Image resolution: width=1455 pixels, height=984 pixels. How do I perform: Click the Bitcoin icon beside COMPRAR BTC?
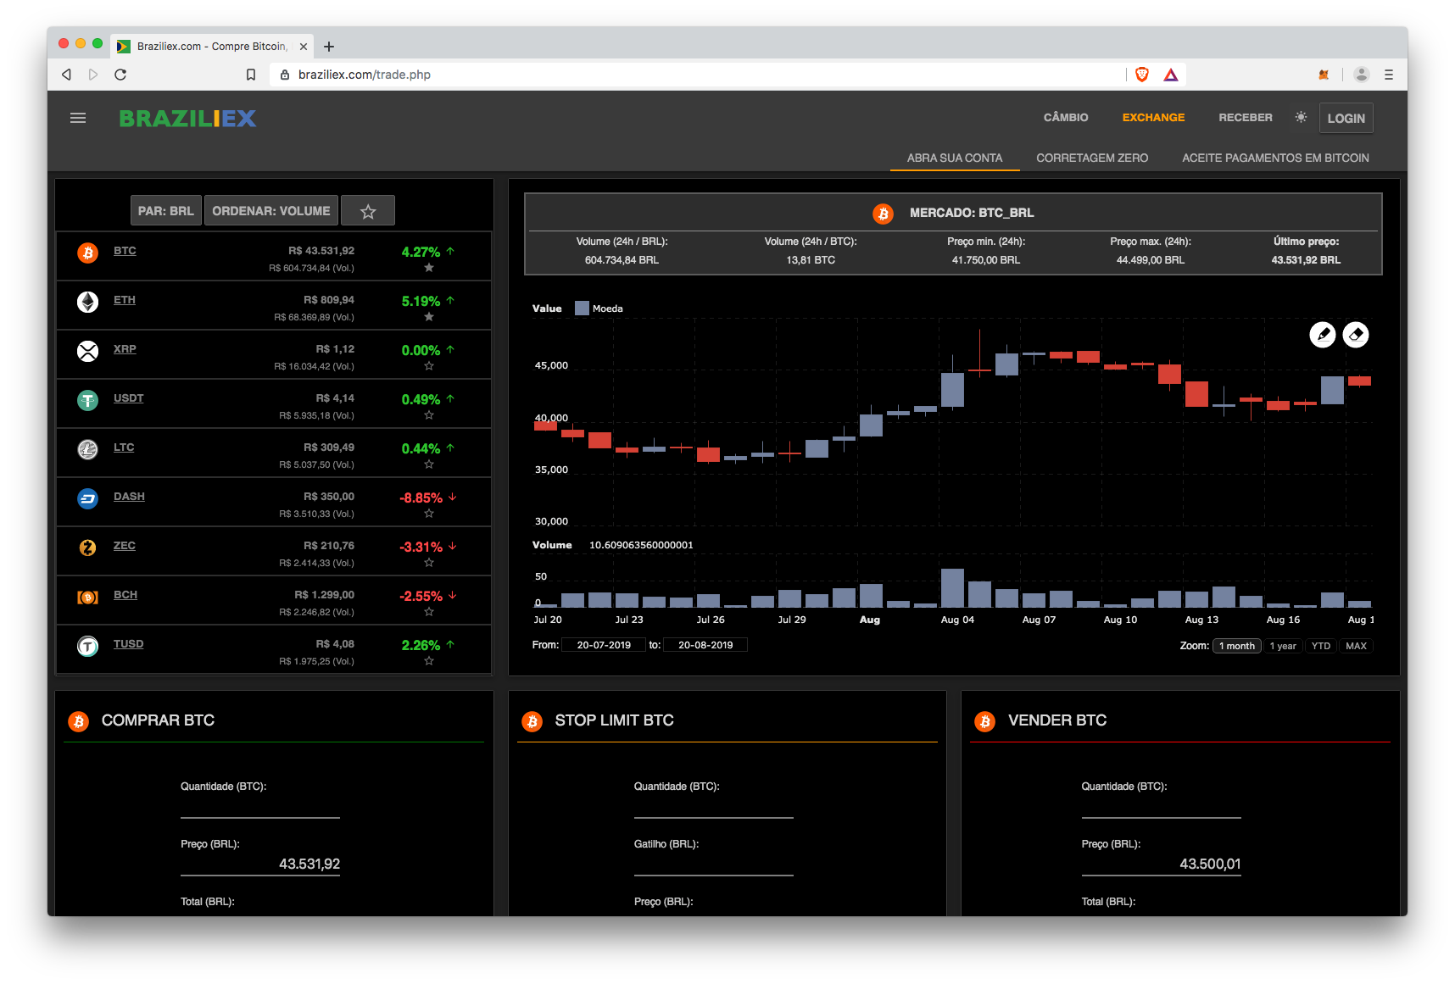79,721
